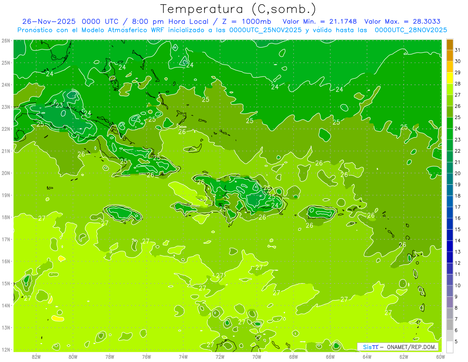The height and width of the screenshot is (362, 468).
Task: Click the purple colorbar swatch between 9 and 10
Action: tap(450, 291)
